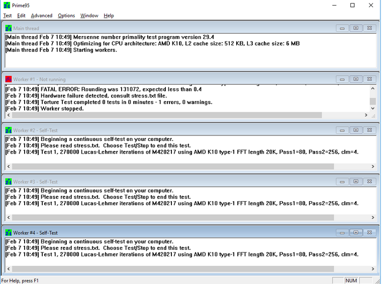Click Worker #3 horizontal scroll right arrow
Viewport: 383px width, 284px height.
click(373, 217)
